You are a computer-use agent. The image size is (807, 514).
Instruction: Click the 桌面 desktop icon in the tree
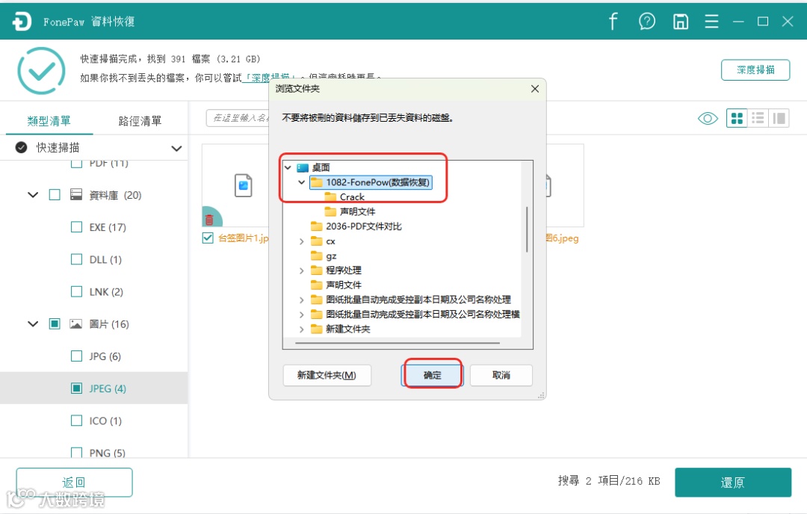[x=303, y=167]
